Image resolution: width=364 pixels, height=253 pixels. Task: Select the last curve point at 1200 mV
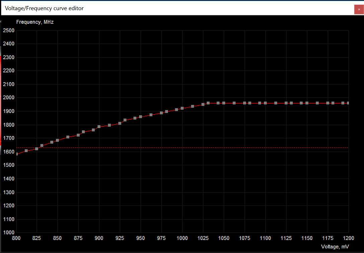point(348,103)
